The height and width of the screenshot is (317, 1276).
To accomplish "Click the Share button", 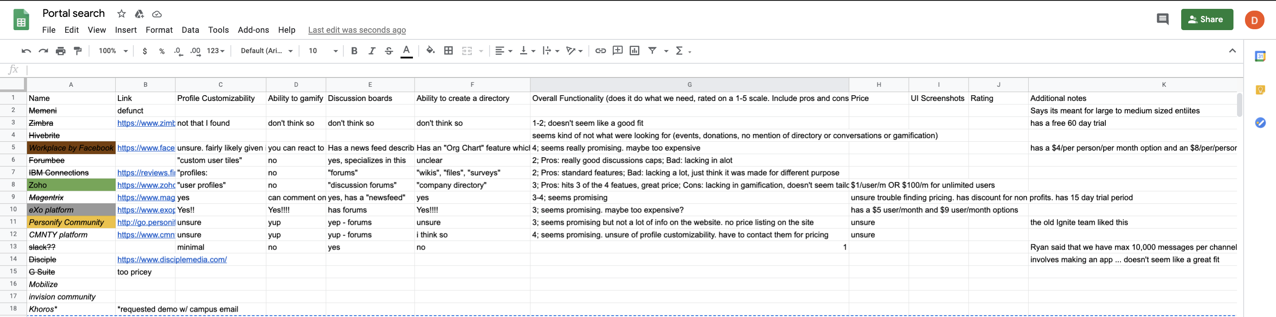I will click(1206, 19).
